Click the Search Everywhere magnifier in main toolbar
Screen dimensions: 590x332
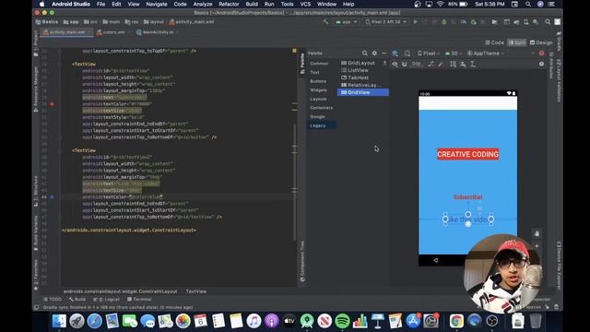(x=548, y=22)
